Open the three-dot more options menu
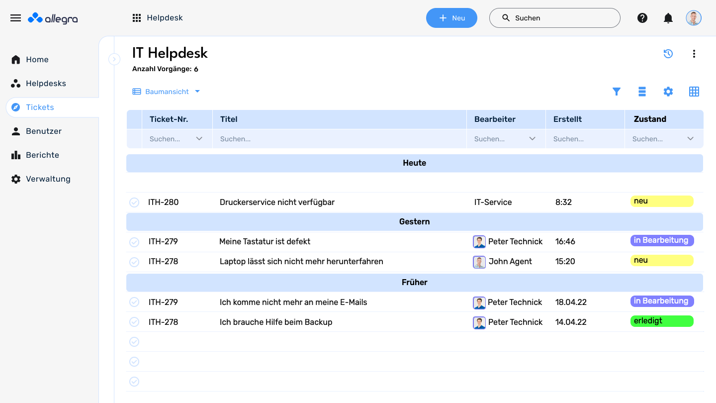This screenshot has height=403, width=716. point(694,54)
